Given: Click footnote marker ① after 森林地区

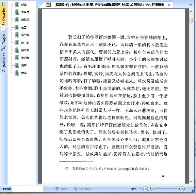Looking at the screenshot, I should (x=83, y=110).
